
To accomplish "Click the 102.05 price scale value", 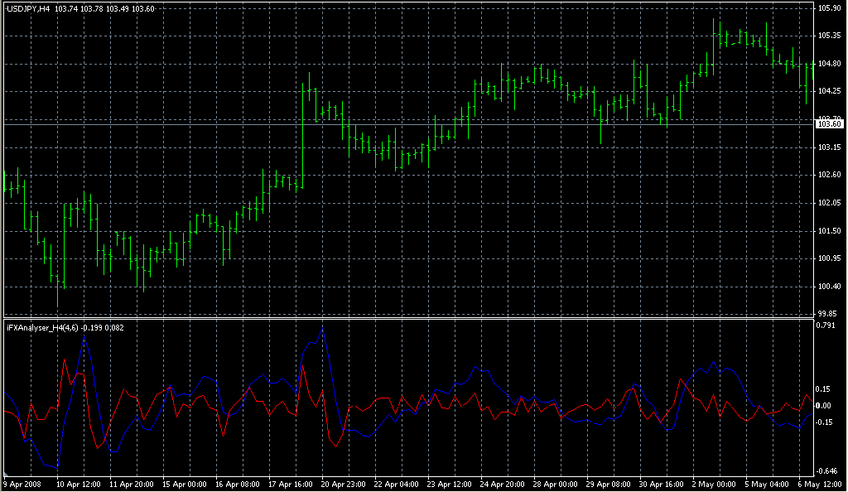I will [829, 203].
